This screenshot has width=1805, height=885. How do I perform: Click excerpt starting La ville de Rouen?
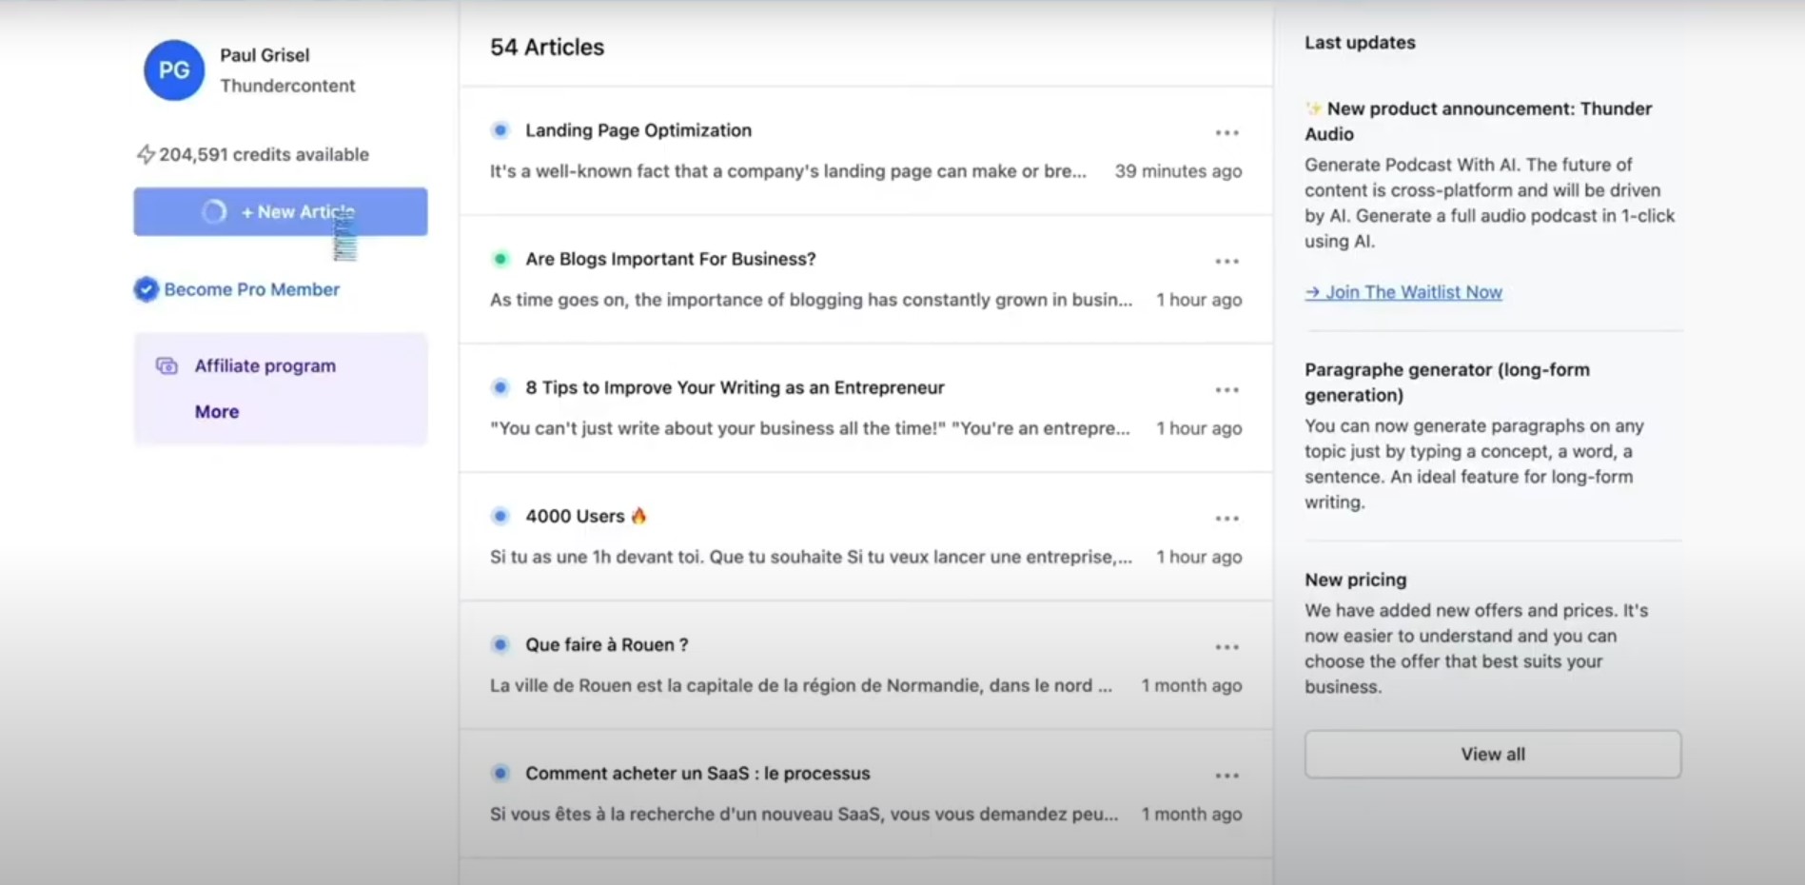(800, 685)
